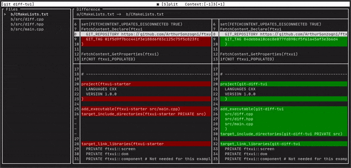Open b/src/diff.hpp in the Files list
351x168 pixels.
tap(27, 24)
